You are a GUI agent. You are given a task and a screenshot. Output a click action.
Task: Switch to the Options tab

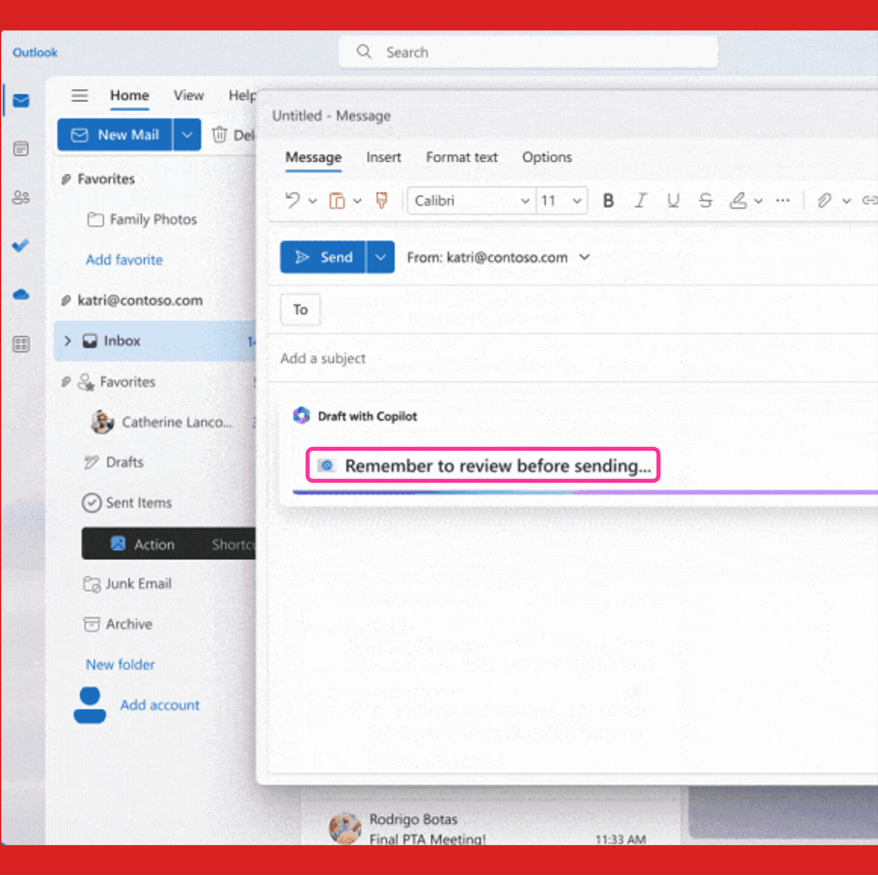point(547,157)
